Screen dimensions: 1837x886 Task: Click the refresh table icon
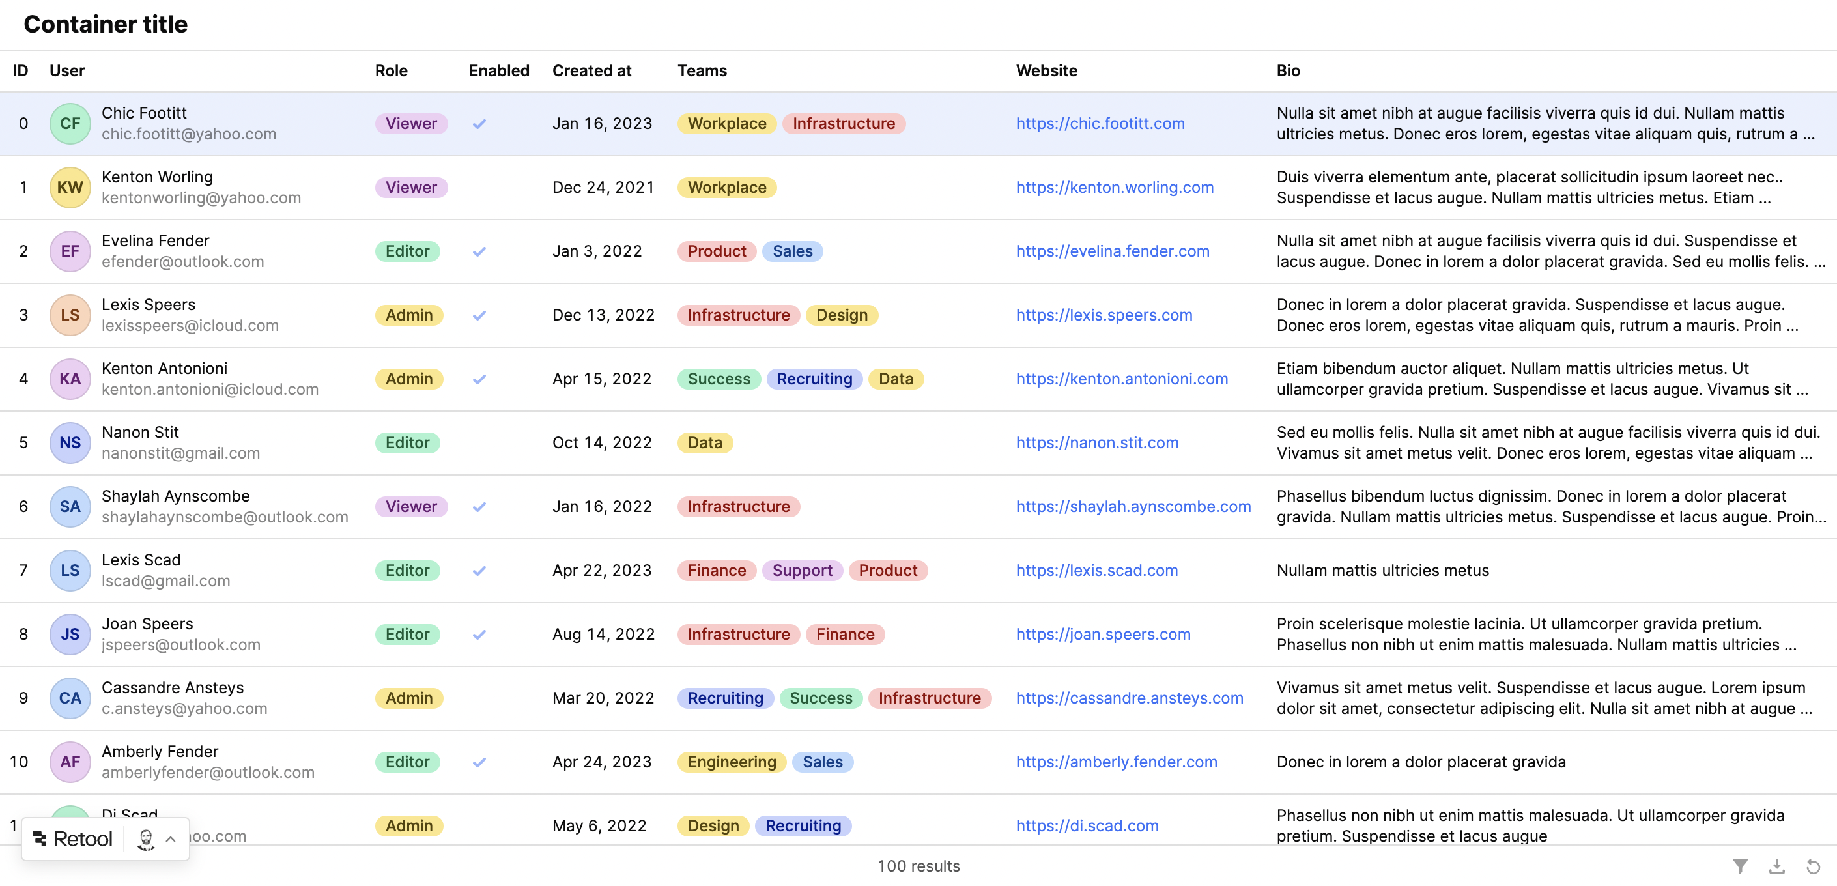tap(1813, 866)
